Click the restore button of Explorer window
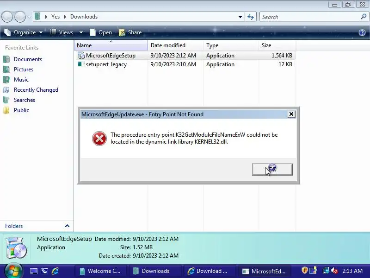 click(x=348, y=5)
